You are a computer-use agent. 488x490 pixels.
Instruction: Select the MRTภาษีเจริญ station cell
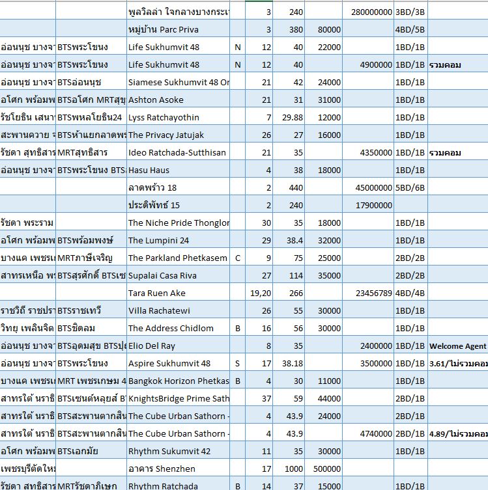coord(91,258)
